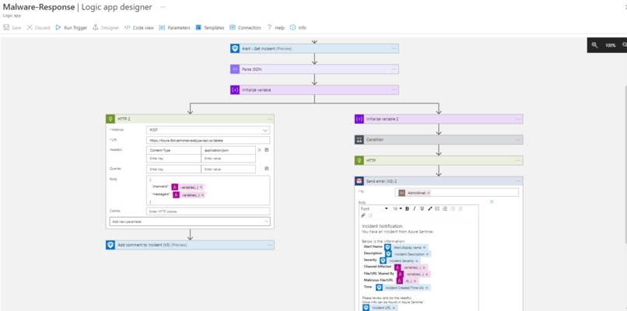Open the Condition ellipsis menu

coord(518,139)
